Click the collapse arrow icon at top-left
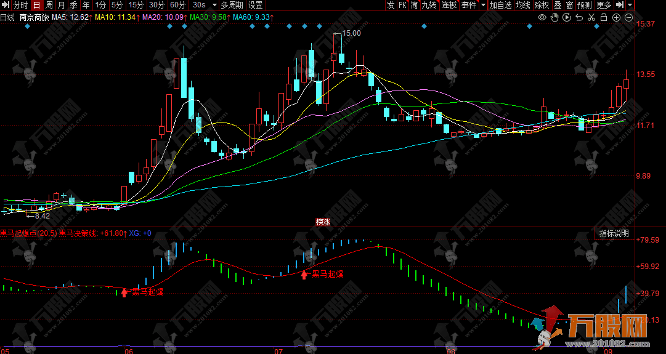The height and width of the screenshot is (354, 666). pyautogui.click(x=6, y=6)
